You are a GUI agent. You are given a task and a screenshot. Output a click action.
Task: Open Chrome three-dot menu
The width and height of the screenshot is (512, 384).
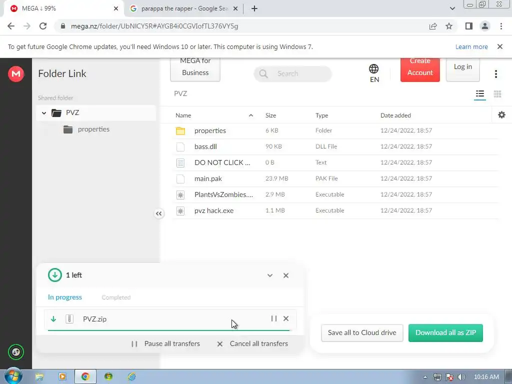[501, 26]
